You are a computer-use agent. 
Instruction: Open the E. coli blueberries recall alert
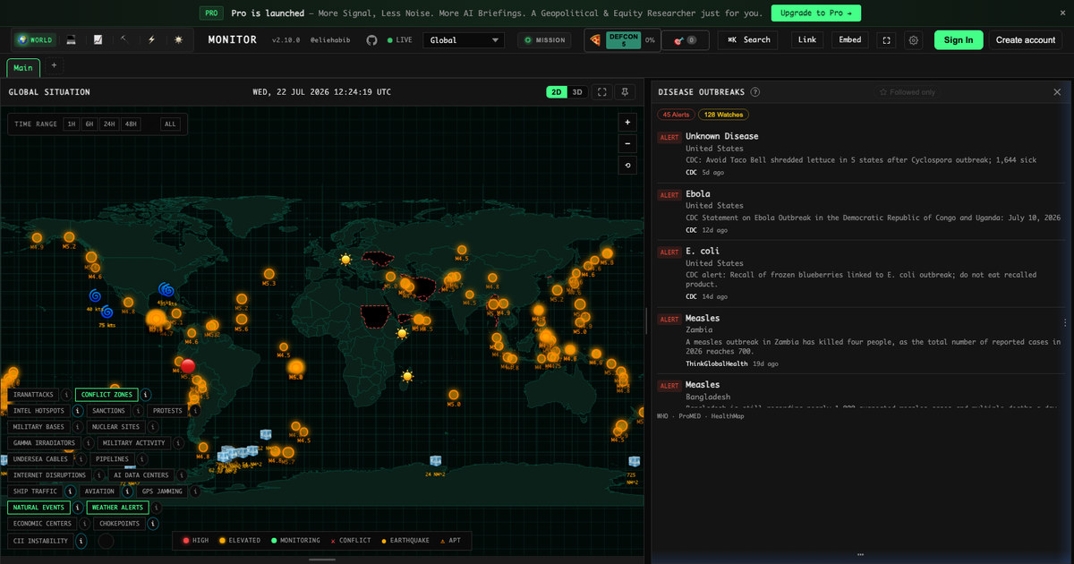[x=862, y=275]
